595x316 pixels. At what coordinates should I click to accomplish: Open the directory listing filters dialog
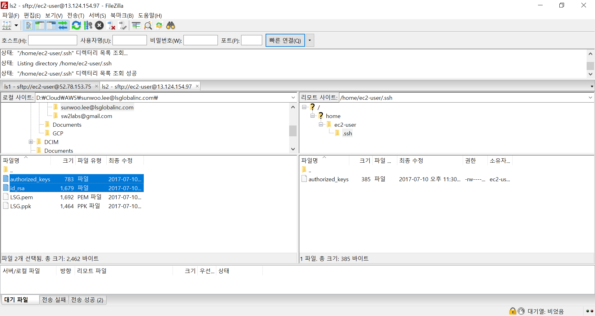136,25
